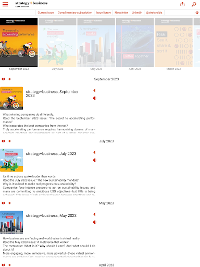Click text 'What separates the best companies from the rest?'
The height and width of the screenshot is (267, 200).
coord(35,126)
